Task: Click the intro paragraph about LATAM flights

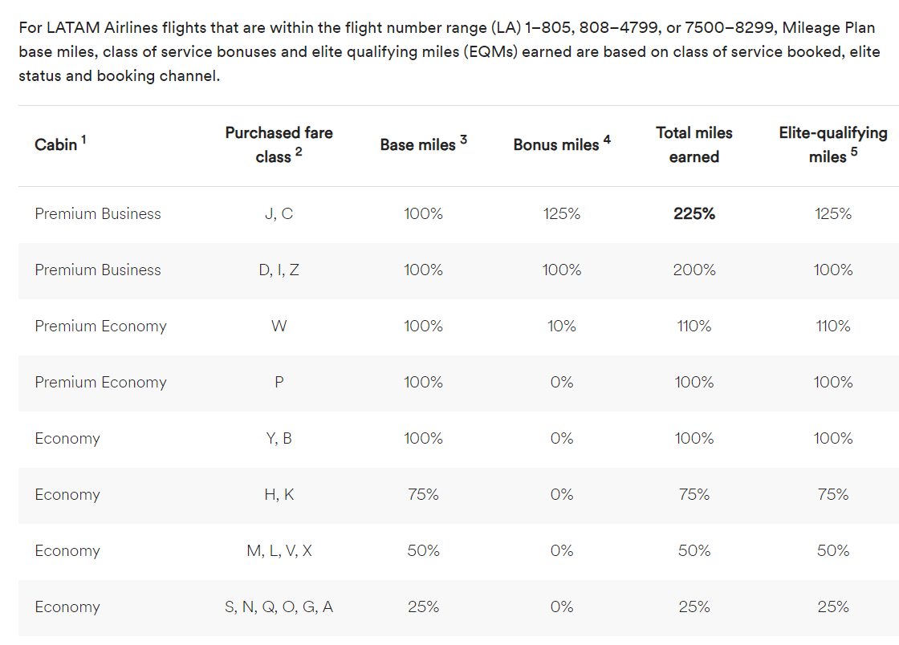Action: [x=448, y=54]
